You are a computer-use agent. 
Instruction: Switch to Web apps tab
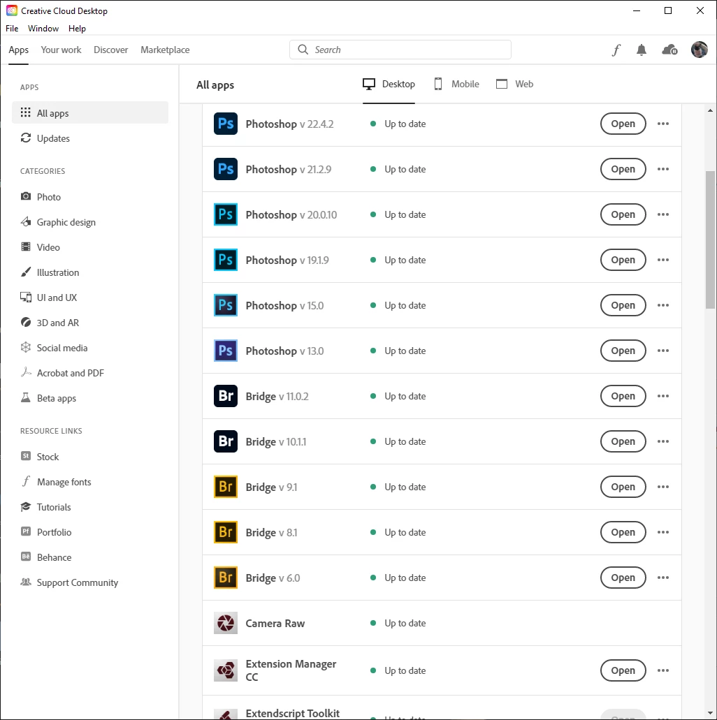coord(515,84)
